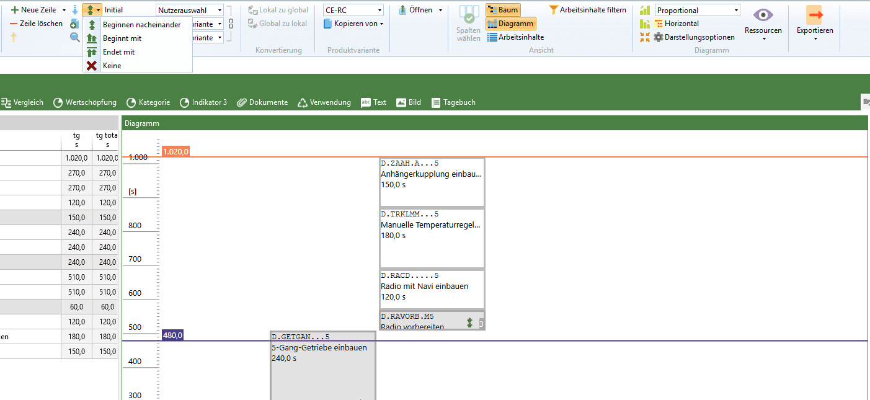
Task: Select 'Beginnen nacheinander' from the dropdown menu
Action: [x=141, y=25]
